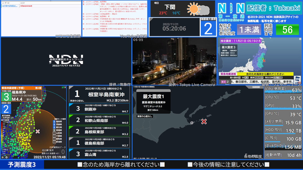This screenshot has width=303, height=170.
Task: Select the 根室半島南東沖 earthquake entry
Action: click(99, 94)
